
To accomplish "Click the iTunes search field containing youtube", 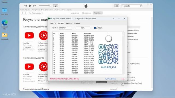I will 132,6.
